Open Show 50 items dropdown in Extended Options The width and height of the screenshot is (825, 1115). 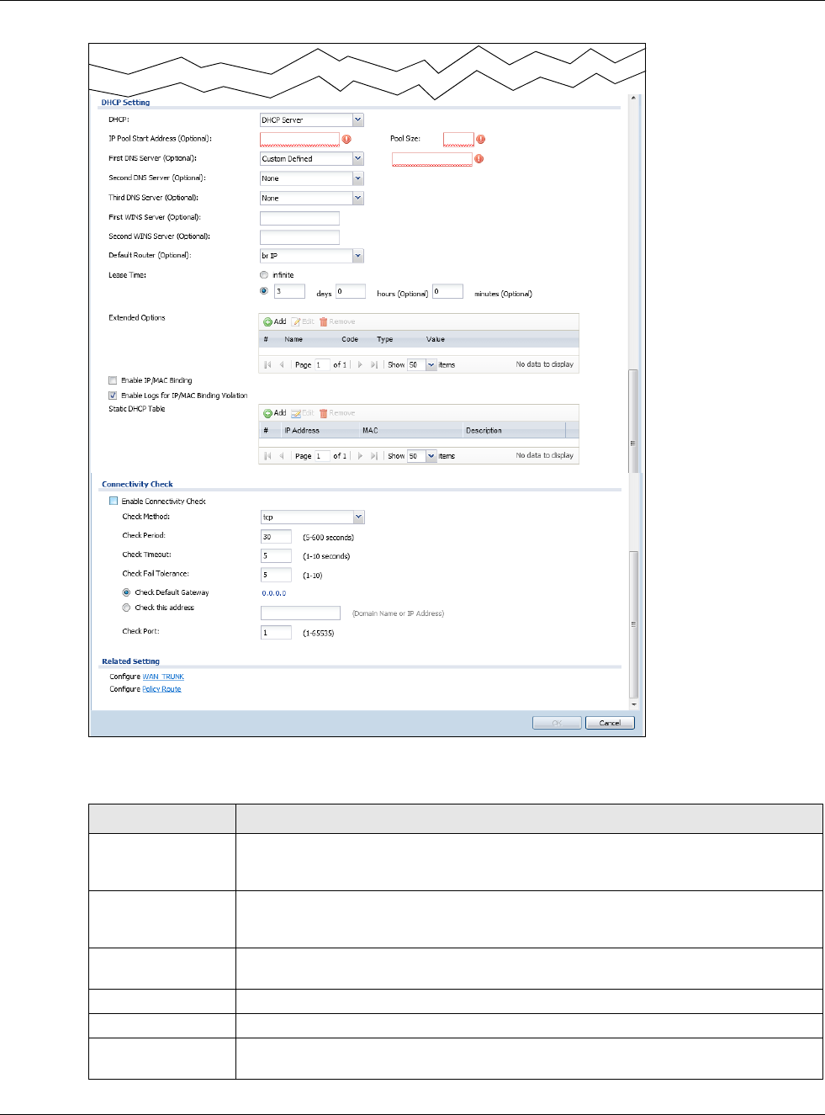pyautogui.click(x=431, y=365)
